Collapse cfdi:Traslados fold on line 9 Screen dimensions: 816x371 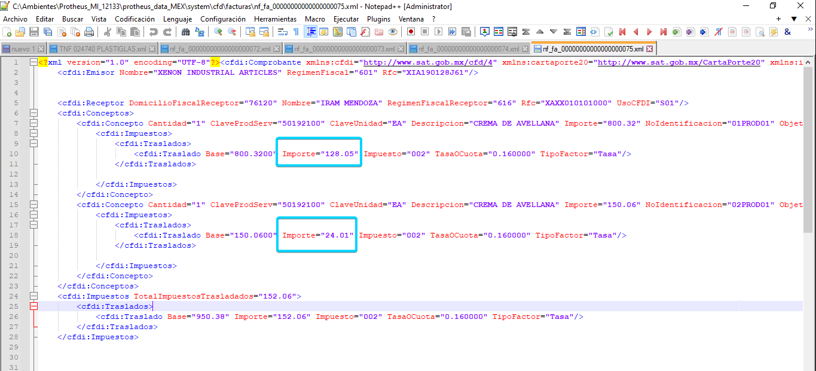pos(33,144)
